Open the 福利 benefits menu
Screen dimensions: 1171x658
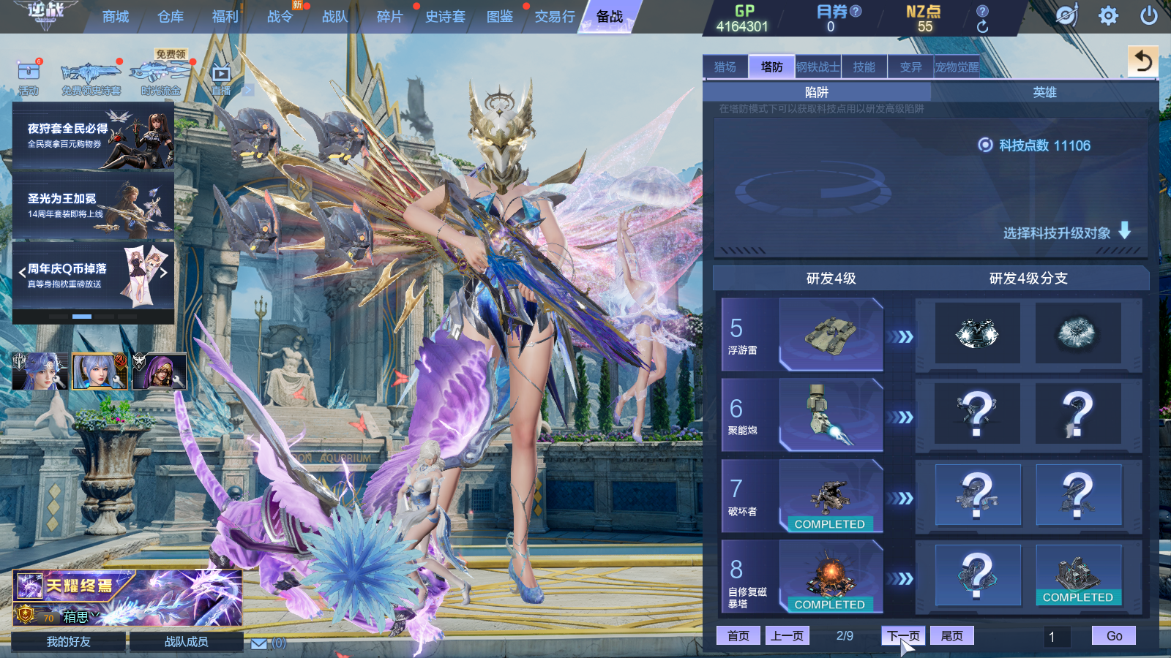(x=225, y=17)
